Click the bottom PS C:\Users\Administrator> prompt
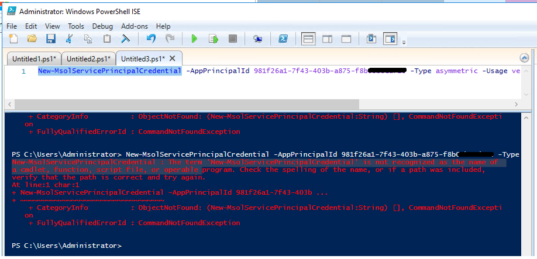Viewport: 537px width, 259px height. tap(67, 246)
